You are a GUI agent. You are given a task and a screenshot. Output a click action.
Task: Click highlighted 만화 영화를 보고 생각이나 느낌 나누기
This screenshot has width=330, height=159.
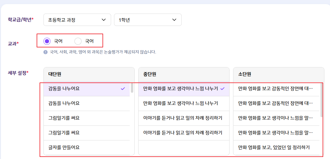pyautogui.click(x=180, y=88)
